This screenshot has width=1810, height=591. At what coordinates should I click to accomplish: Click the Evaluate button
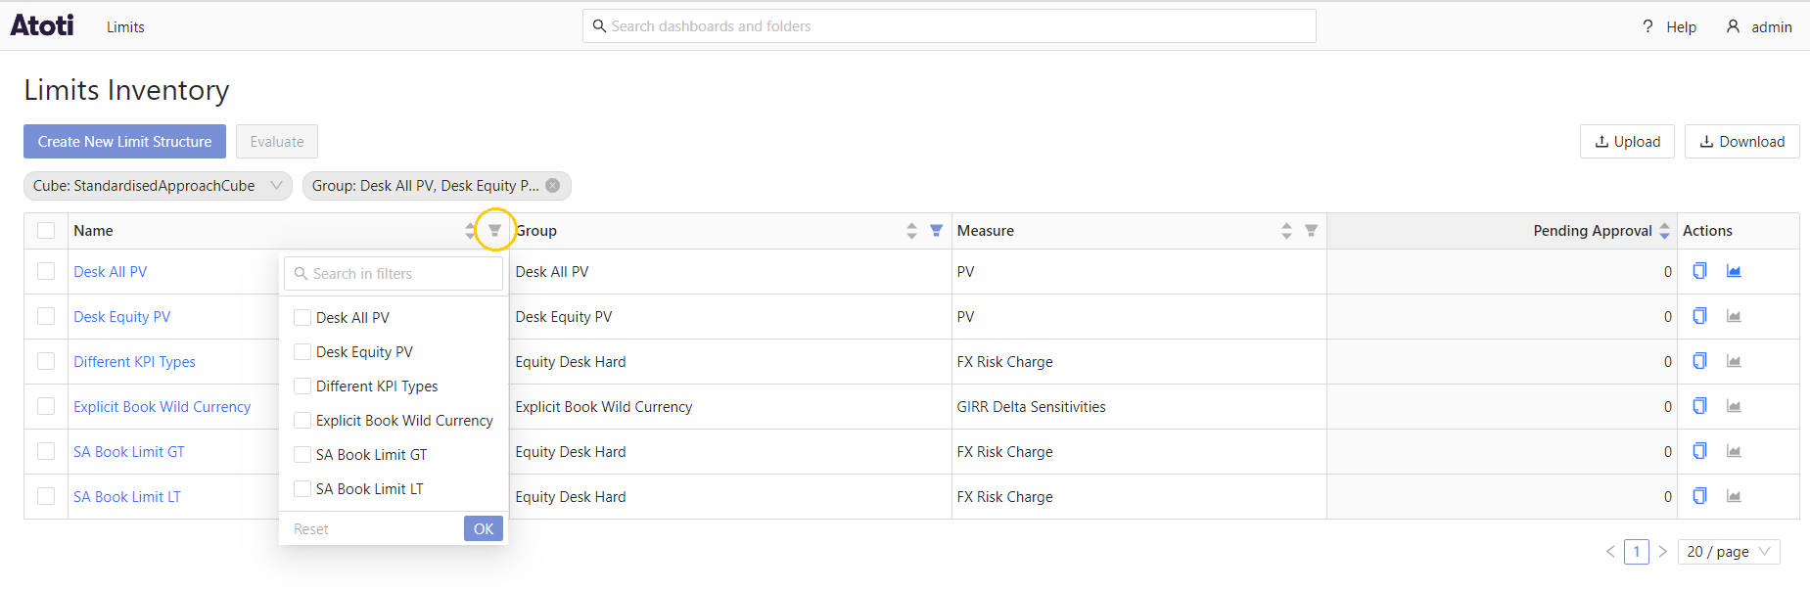tap(277, 141)
